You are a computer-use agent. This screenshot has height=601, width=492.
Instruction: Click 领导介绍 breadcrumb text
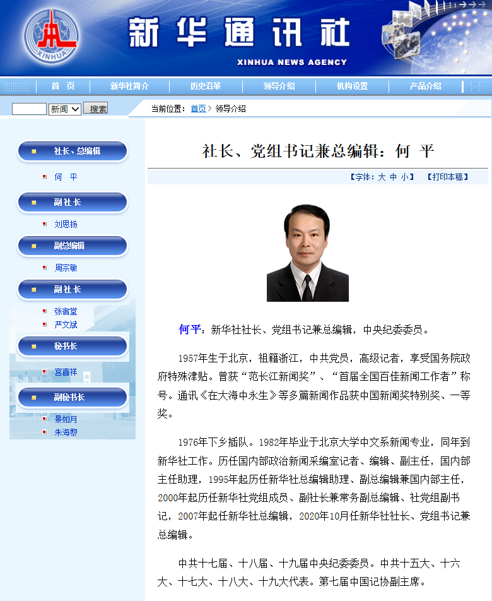pyautogui.click(x=230, y=109)
